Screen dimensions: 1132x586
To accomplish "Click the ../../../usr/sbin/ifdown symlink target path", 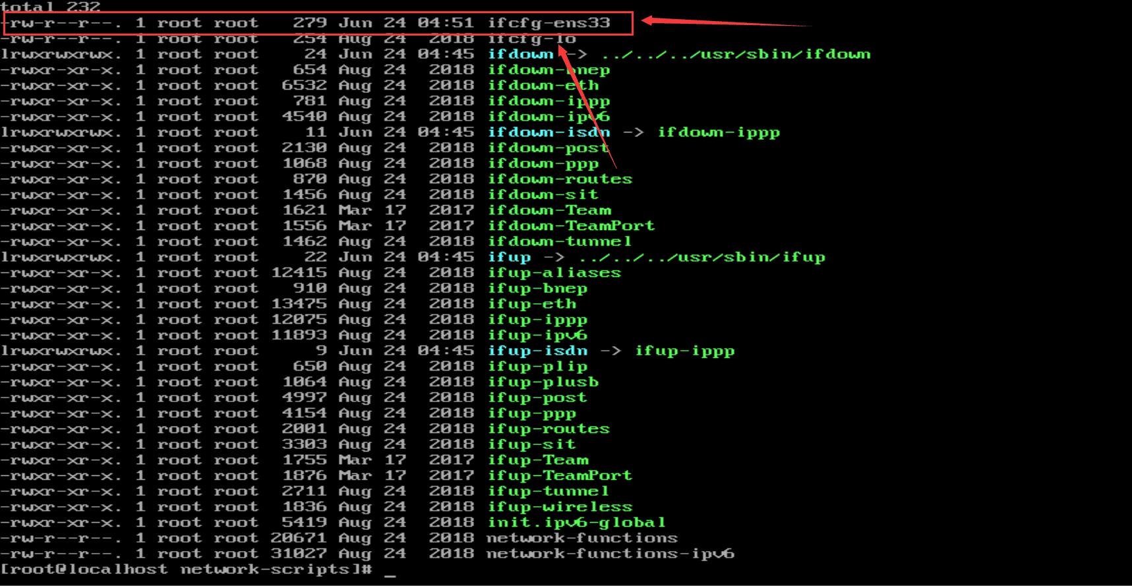I will [736, 55].
